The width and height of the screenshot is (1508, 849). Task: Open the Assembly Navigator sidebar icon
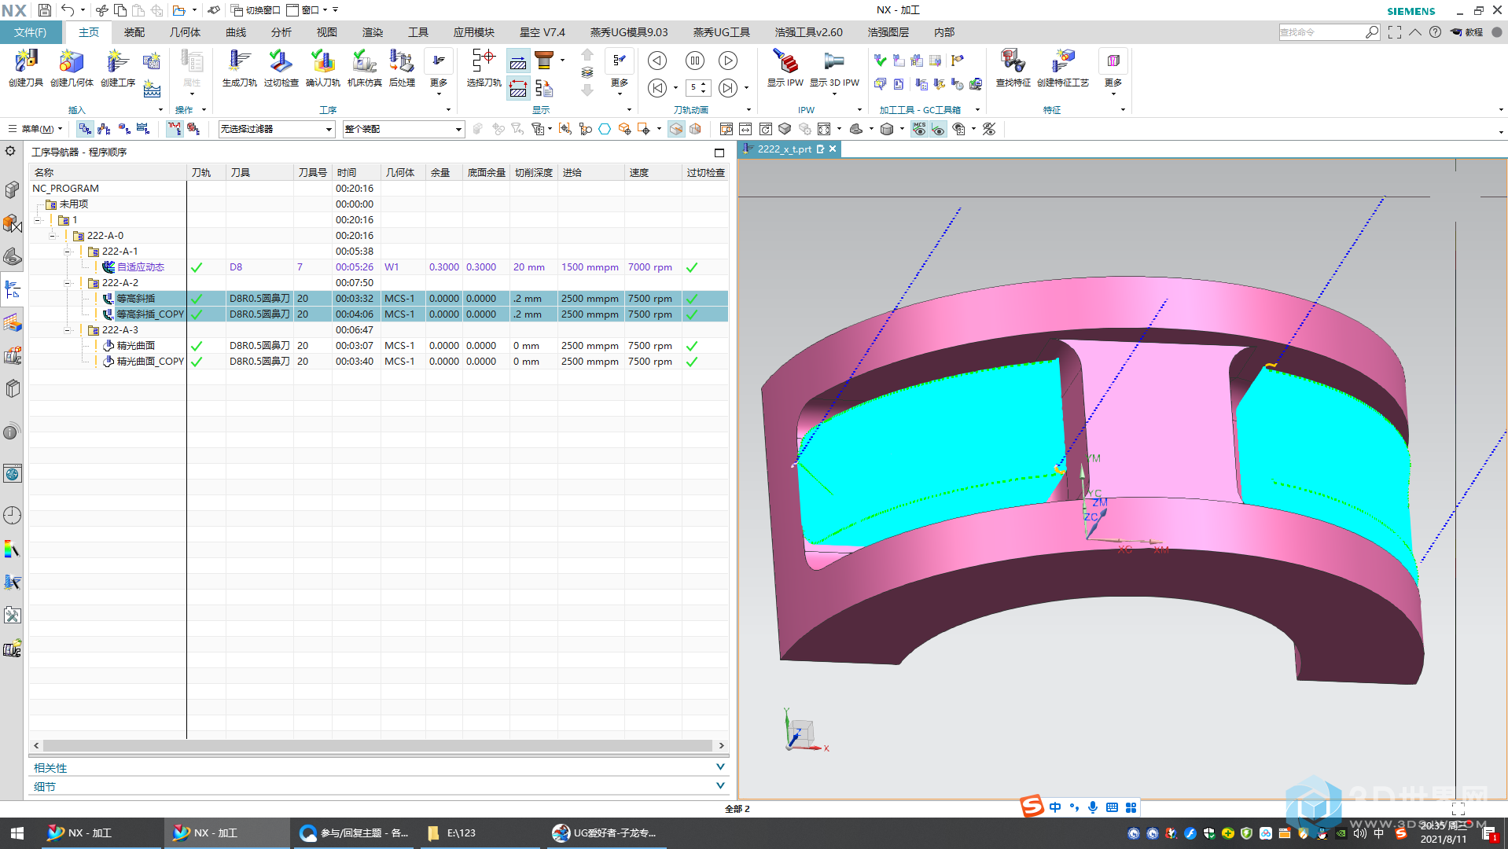coord(12,189)
